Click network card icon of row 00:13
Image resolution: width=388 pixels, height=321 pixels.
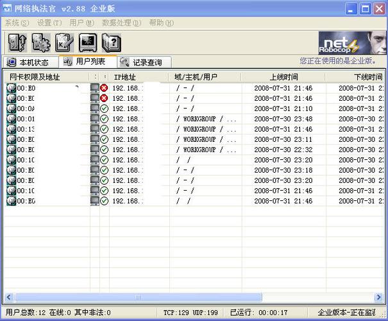click(x=11, y=129)
